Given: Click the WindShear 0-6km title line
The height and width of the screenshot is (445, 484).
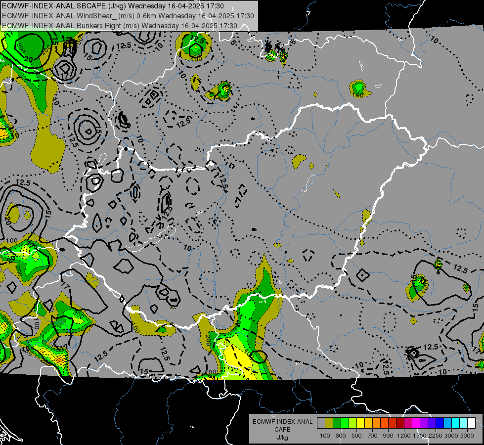Looking at the screenshot, I should pyautogui.click(x=128, y=16).
